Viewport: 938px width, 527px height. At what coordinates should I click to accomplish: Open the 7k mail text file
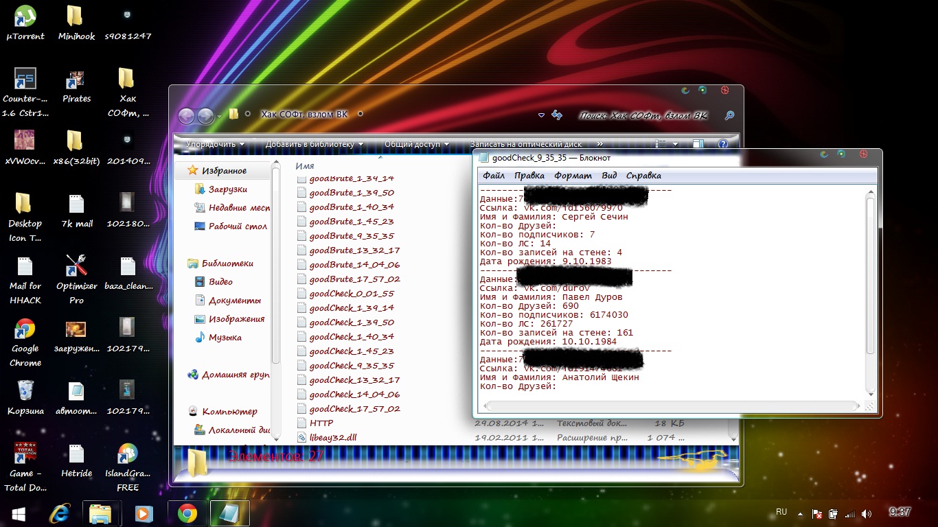(x=76, y=210)
